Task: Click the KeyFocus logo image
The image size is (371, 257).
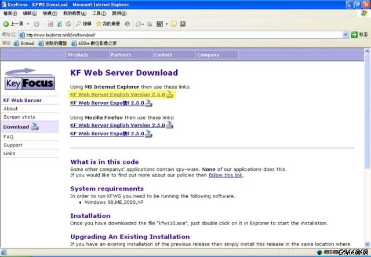Action: [30, 79]
